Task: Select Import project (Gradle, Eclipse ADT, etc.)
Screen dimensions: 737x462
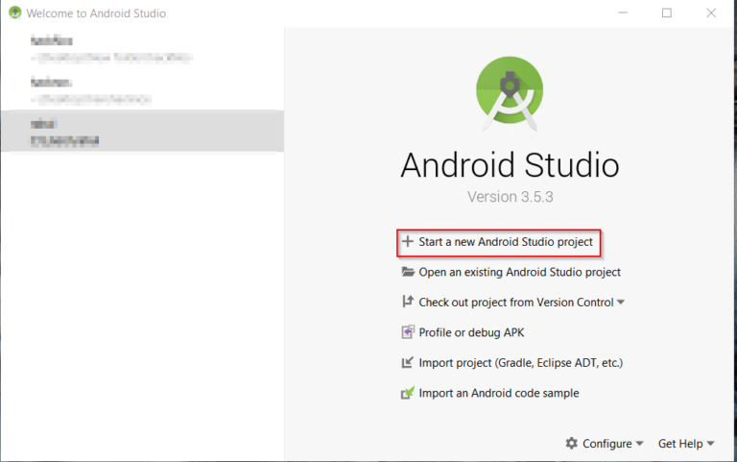Action: pyautogui.click(x=521, y=363)
